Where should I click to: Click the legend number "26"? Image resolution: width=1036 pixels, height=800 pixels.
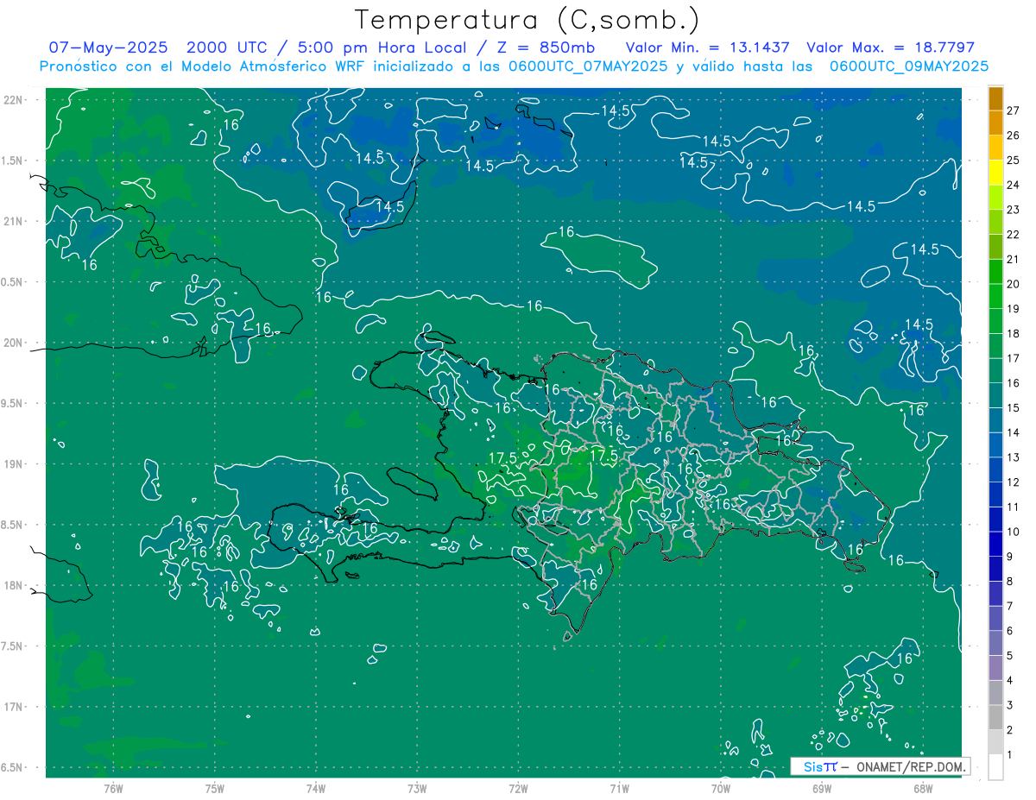coord(1014,135)
